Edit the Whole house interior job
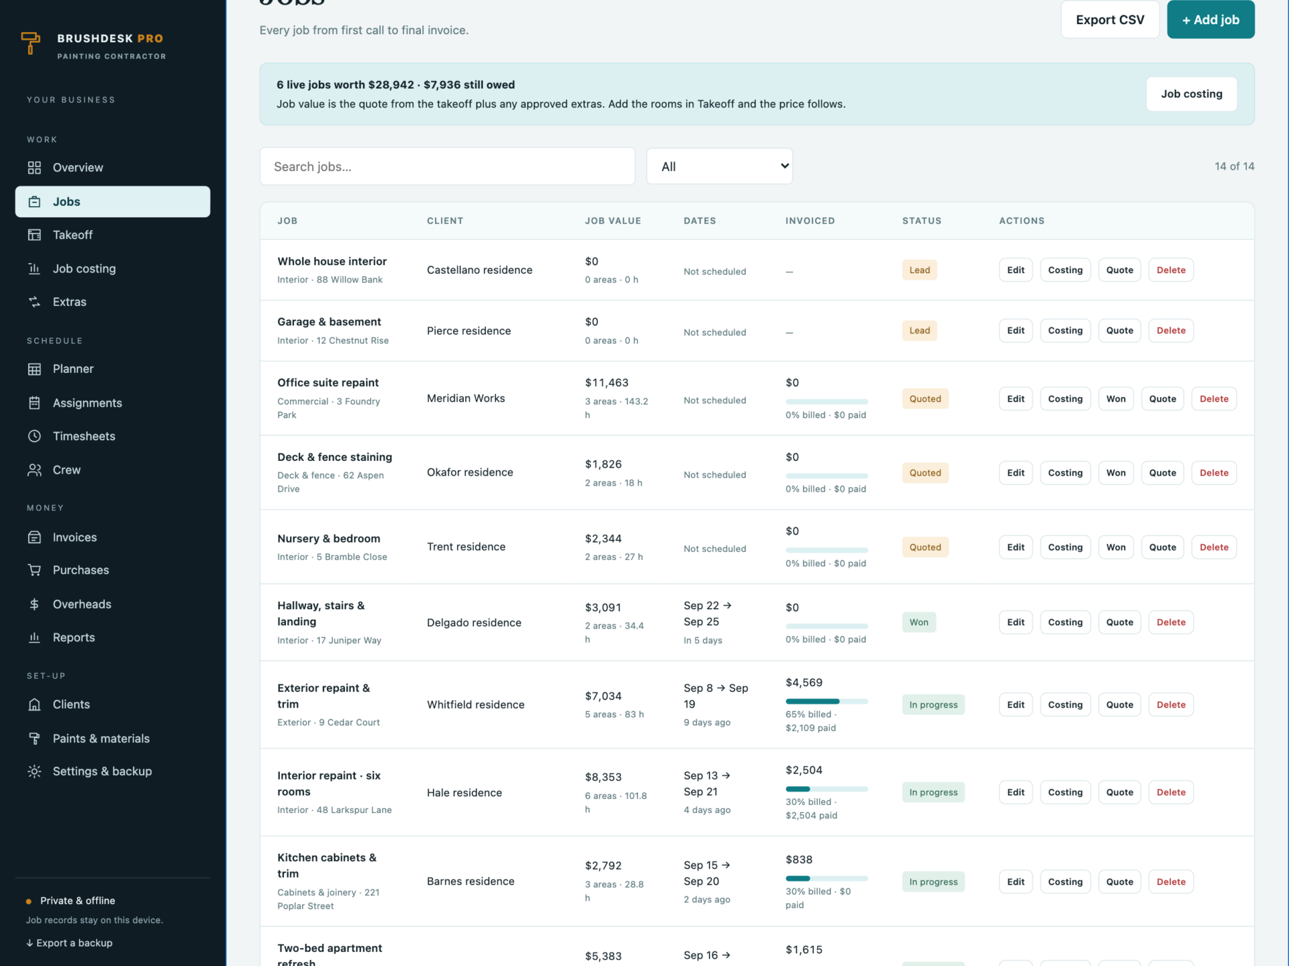Viewport: 1289px width, 966px height. coord(1016,270)
